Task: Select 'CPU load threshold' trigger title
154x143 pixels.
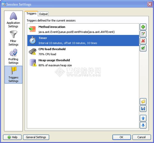Action: click(x=52, y=49)
